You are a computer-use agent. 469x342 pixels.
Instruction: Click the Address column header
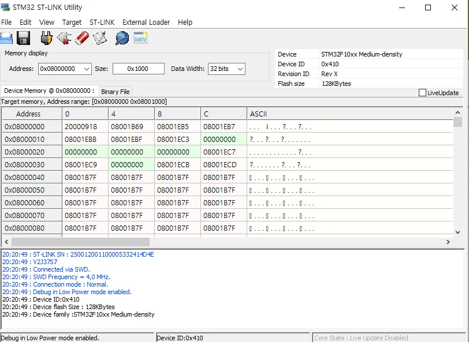32,114
